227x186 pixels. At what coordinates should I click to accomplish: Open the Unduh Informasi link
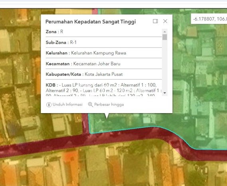click(64, 104)
